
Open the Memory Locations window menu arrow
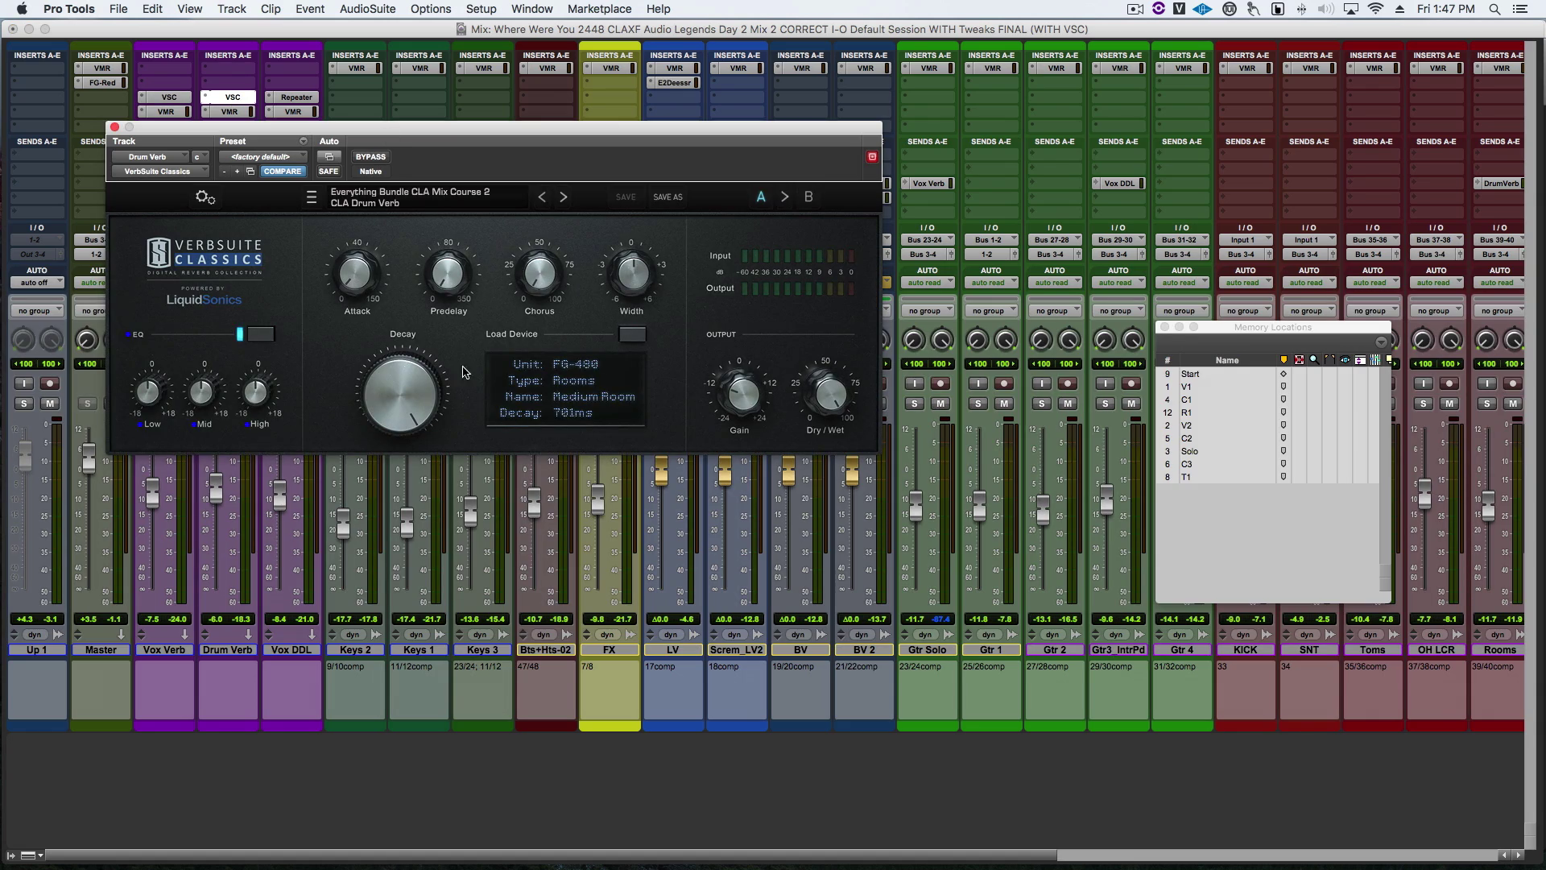click(x=1382, y=342)
